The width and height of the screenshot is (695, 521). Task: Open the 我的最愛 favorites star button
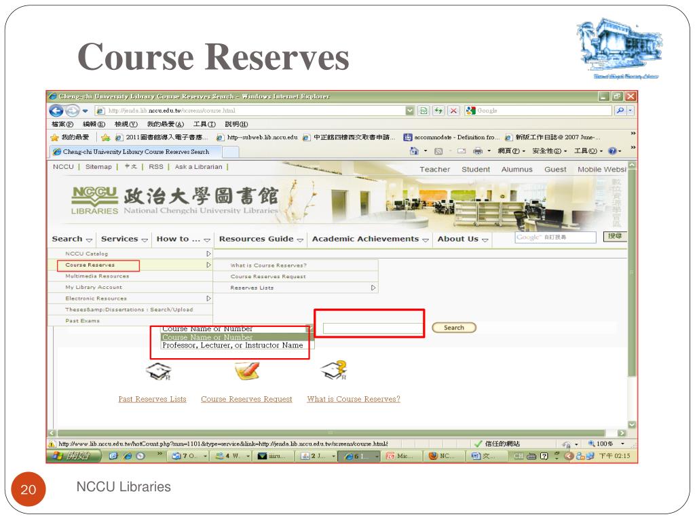click(70, 137)
